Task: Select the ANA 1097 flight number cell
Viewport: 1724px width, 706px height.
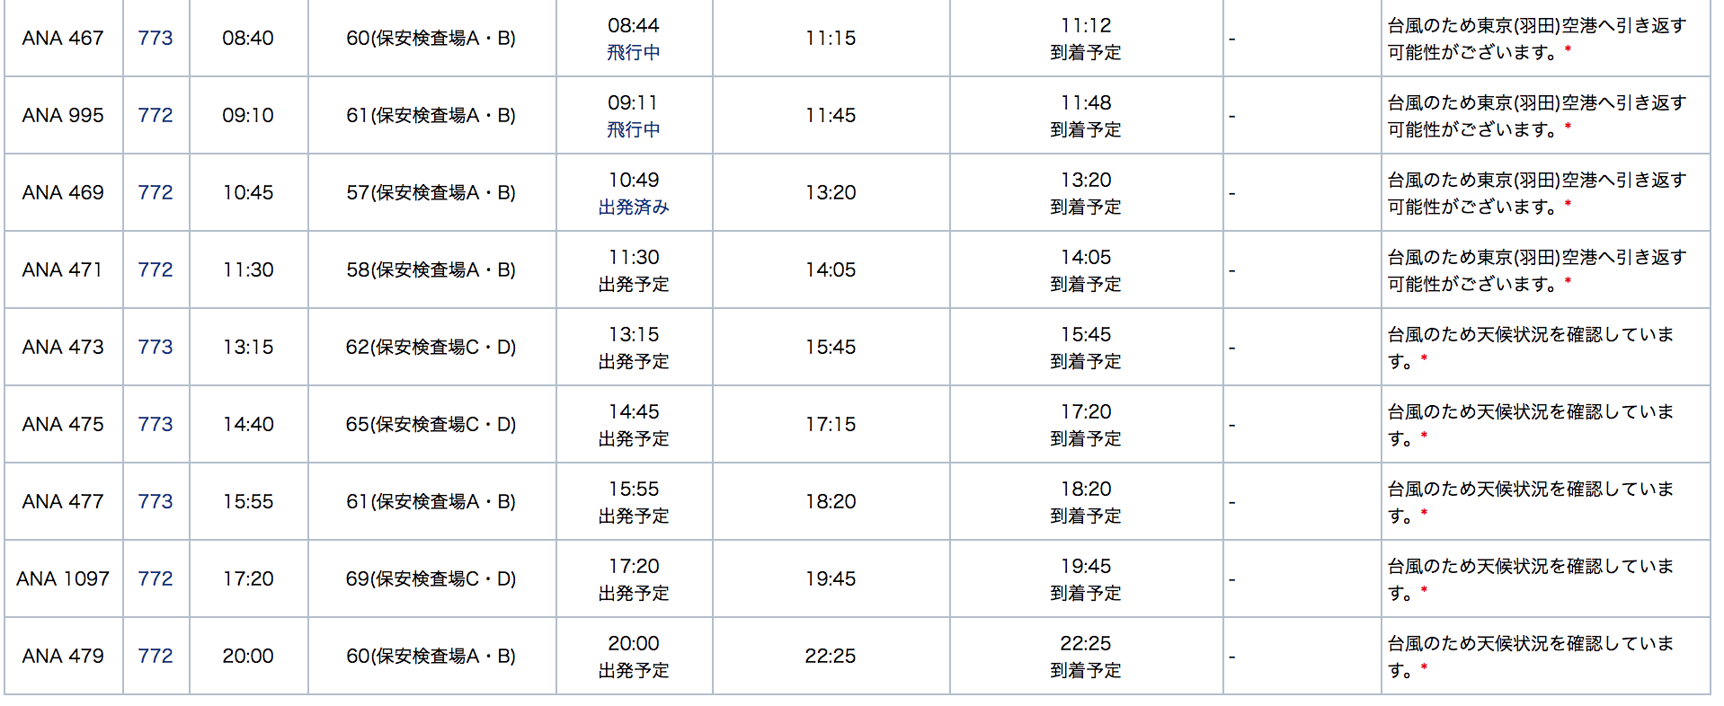Action: pos(64,578)
